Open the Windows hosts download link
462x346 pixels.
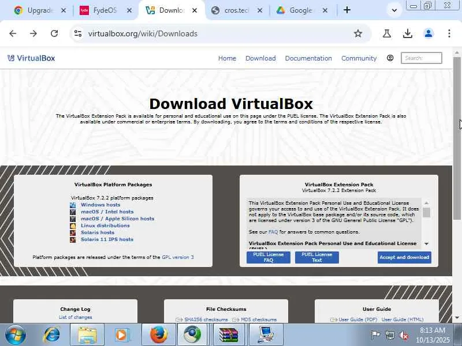click(x=100, y=205)
